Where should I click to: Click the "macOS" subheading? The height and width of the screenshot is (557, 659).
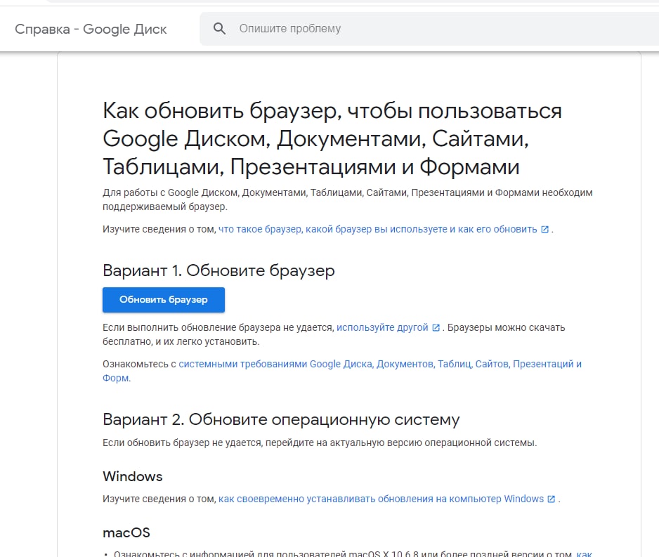(x=126, y=532)
